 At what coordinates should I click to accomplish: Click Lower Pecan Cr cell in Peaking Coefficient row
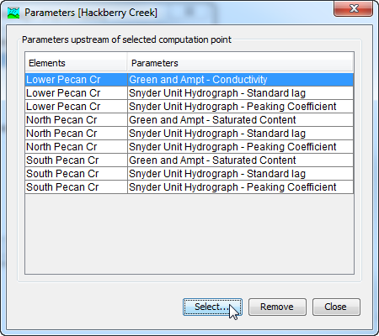(x=76, y=107)
